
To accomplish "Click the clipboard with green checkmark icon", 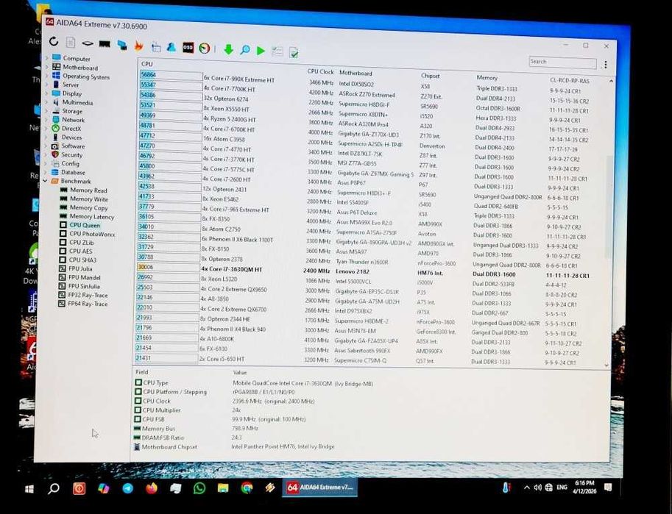I will (x=294, y=52).
